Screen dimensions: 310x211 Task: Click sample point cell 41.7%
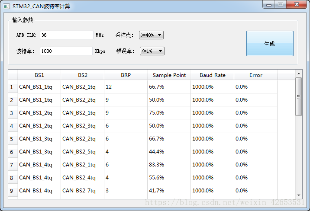tap(169, 191)
